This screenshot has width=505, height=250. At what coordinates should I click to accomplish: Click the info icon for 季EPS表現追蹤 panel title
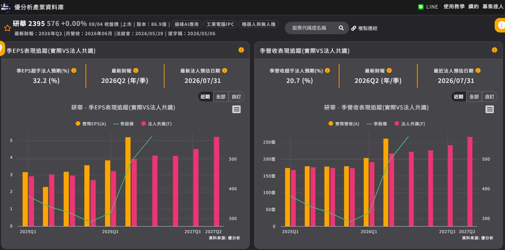click(x=241, y=50)
